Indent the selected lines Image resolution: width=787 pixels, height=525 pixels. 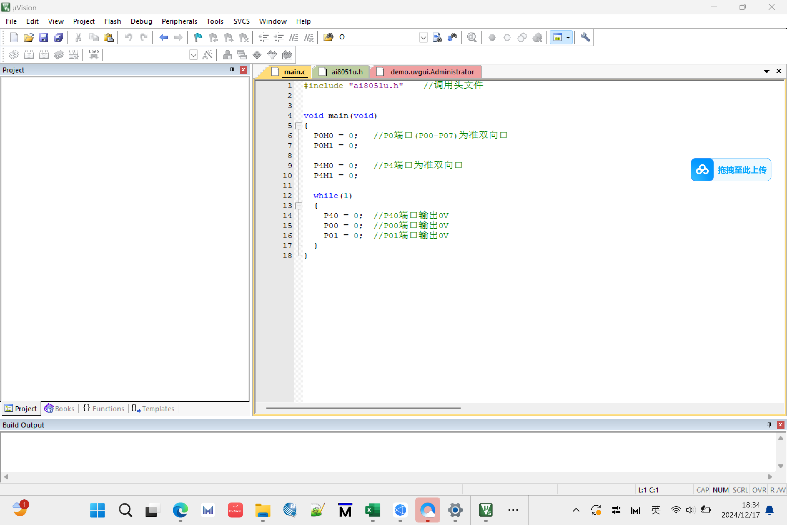pyautogui.click(x=264, y=37)
